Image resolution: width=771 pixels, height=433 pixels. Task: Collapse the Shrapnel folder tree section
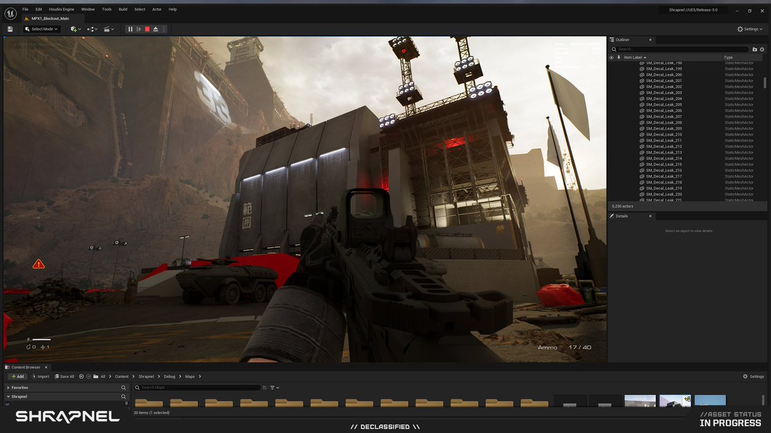8,396
